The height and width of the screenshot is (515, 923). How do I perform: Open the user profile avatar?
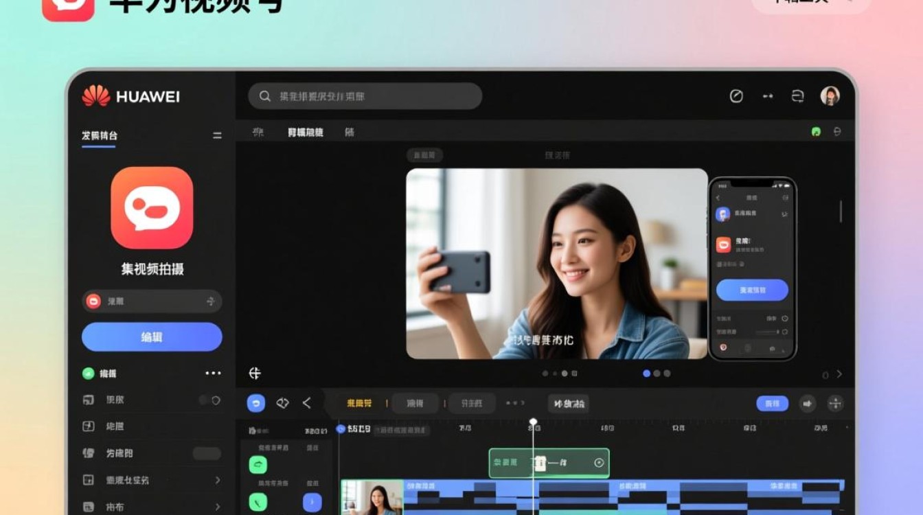pyautogui.click(x=830, y=95)
